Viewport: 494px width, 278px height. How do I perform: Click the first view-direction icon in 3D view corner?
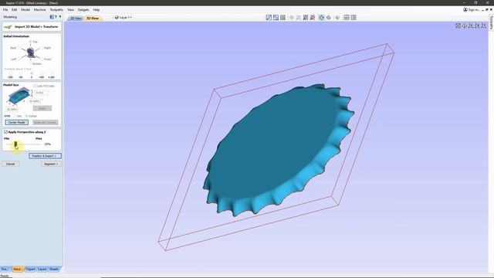point(458,25)
